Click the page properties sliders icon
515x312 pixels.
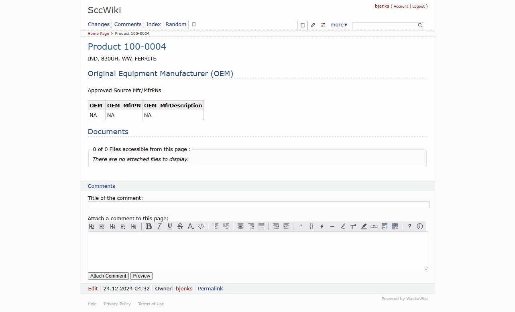coord(323,25)
